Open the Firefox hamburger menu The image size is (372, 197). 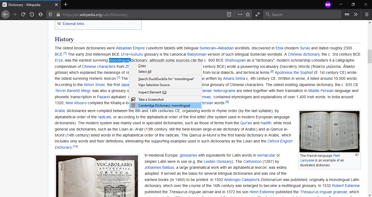tap(367, 15)
